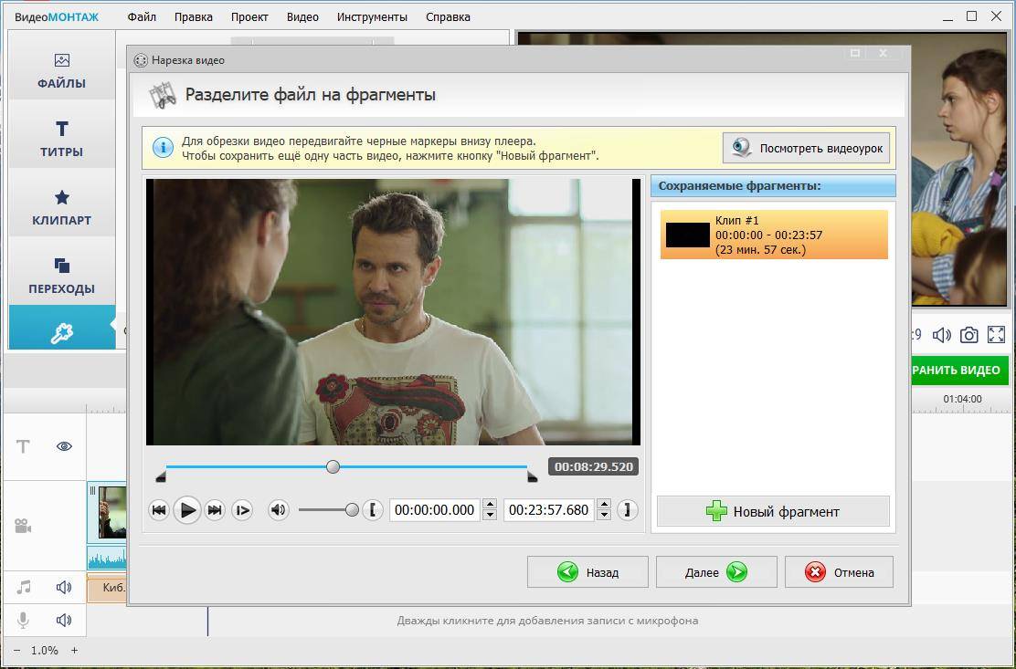The height and width of the screenshot is (669, 1016).
Task: Set start marker with left bracket button
Action: point(373,510)
